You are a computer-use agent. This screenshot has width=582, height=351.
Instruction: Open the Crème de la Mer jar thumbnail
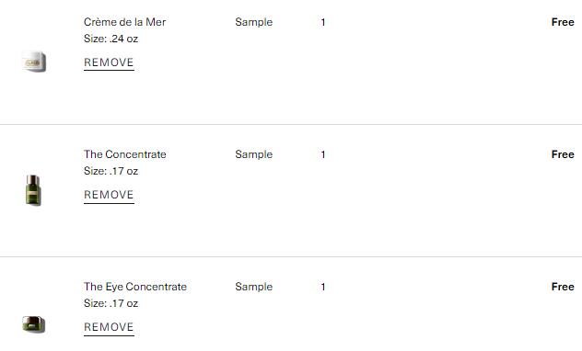point(34,62)
